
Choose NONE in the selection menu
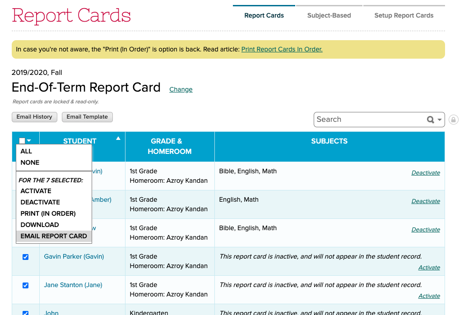pos(54,162)
